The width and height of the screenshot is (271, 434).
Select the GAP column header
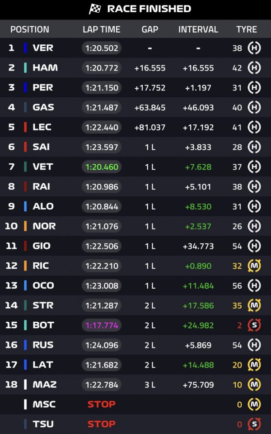point(150,29)
